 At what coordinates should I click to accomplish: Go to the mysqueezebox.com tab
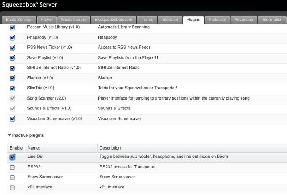coord(113,20)
